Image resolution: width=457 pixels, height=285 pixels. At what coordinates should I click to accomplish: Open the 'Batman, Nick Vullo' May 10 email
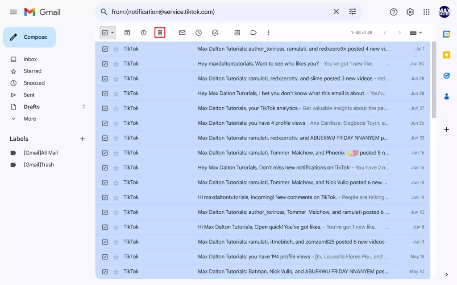coord(262,272)
